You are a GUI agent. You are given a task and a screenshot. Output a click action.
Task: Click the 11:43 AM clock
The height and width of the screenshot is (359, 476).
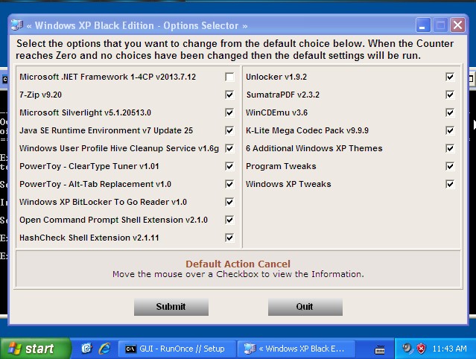click(450, 349)
